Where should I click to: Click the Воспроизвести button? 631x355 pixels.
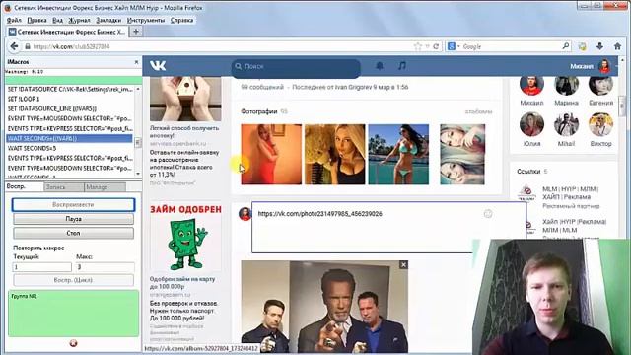[x=73, y=204]
